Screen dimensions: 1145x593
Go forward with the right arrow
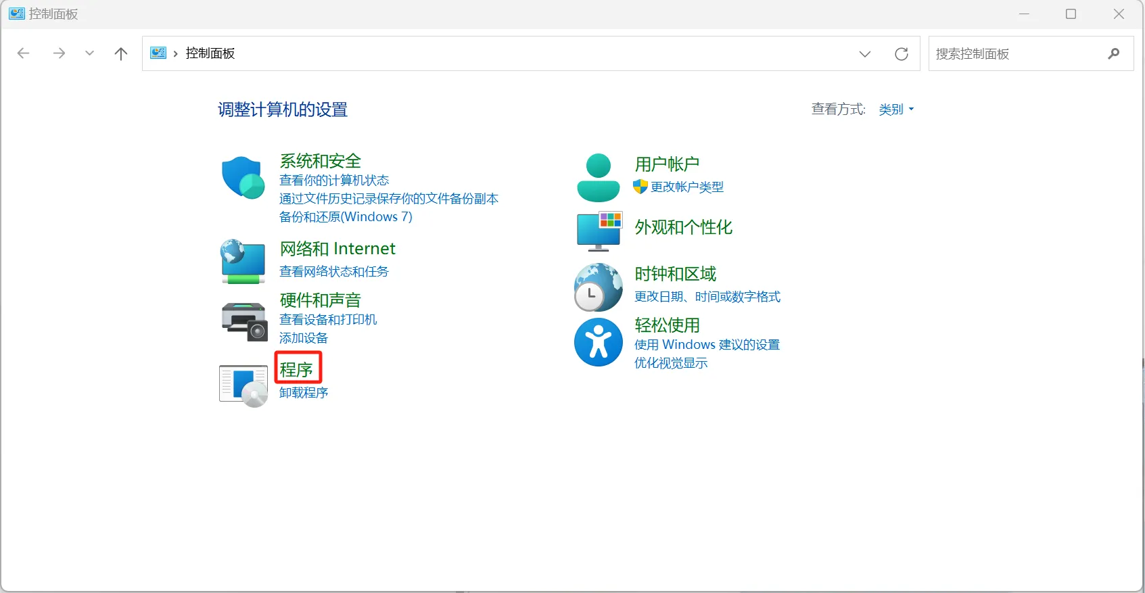click(59, 53)
